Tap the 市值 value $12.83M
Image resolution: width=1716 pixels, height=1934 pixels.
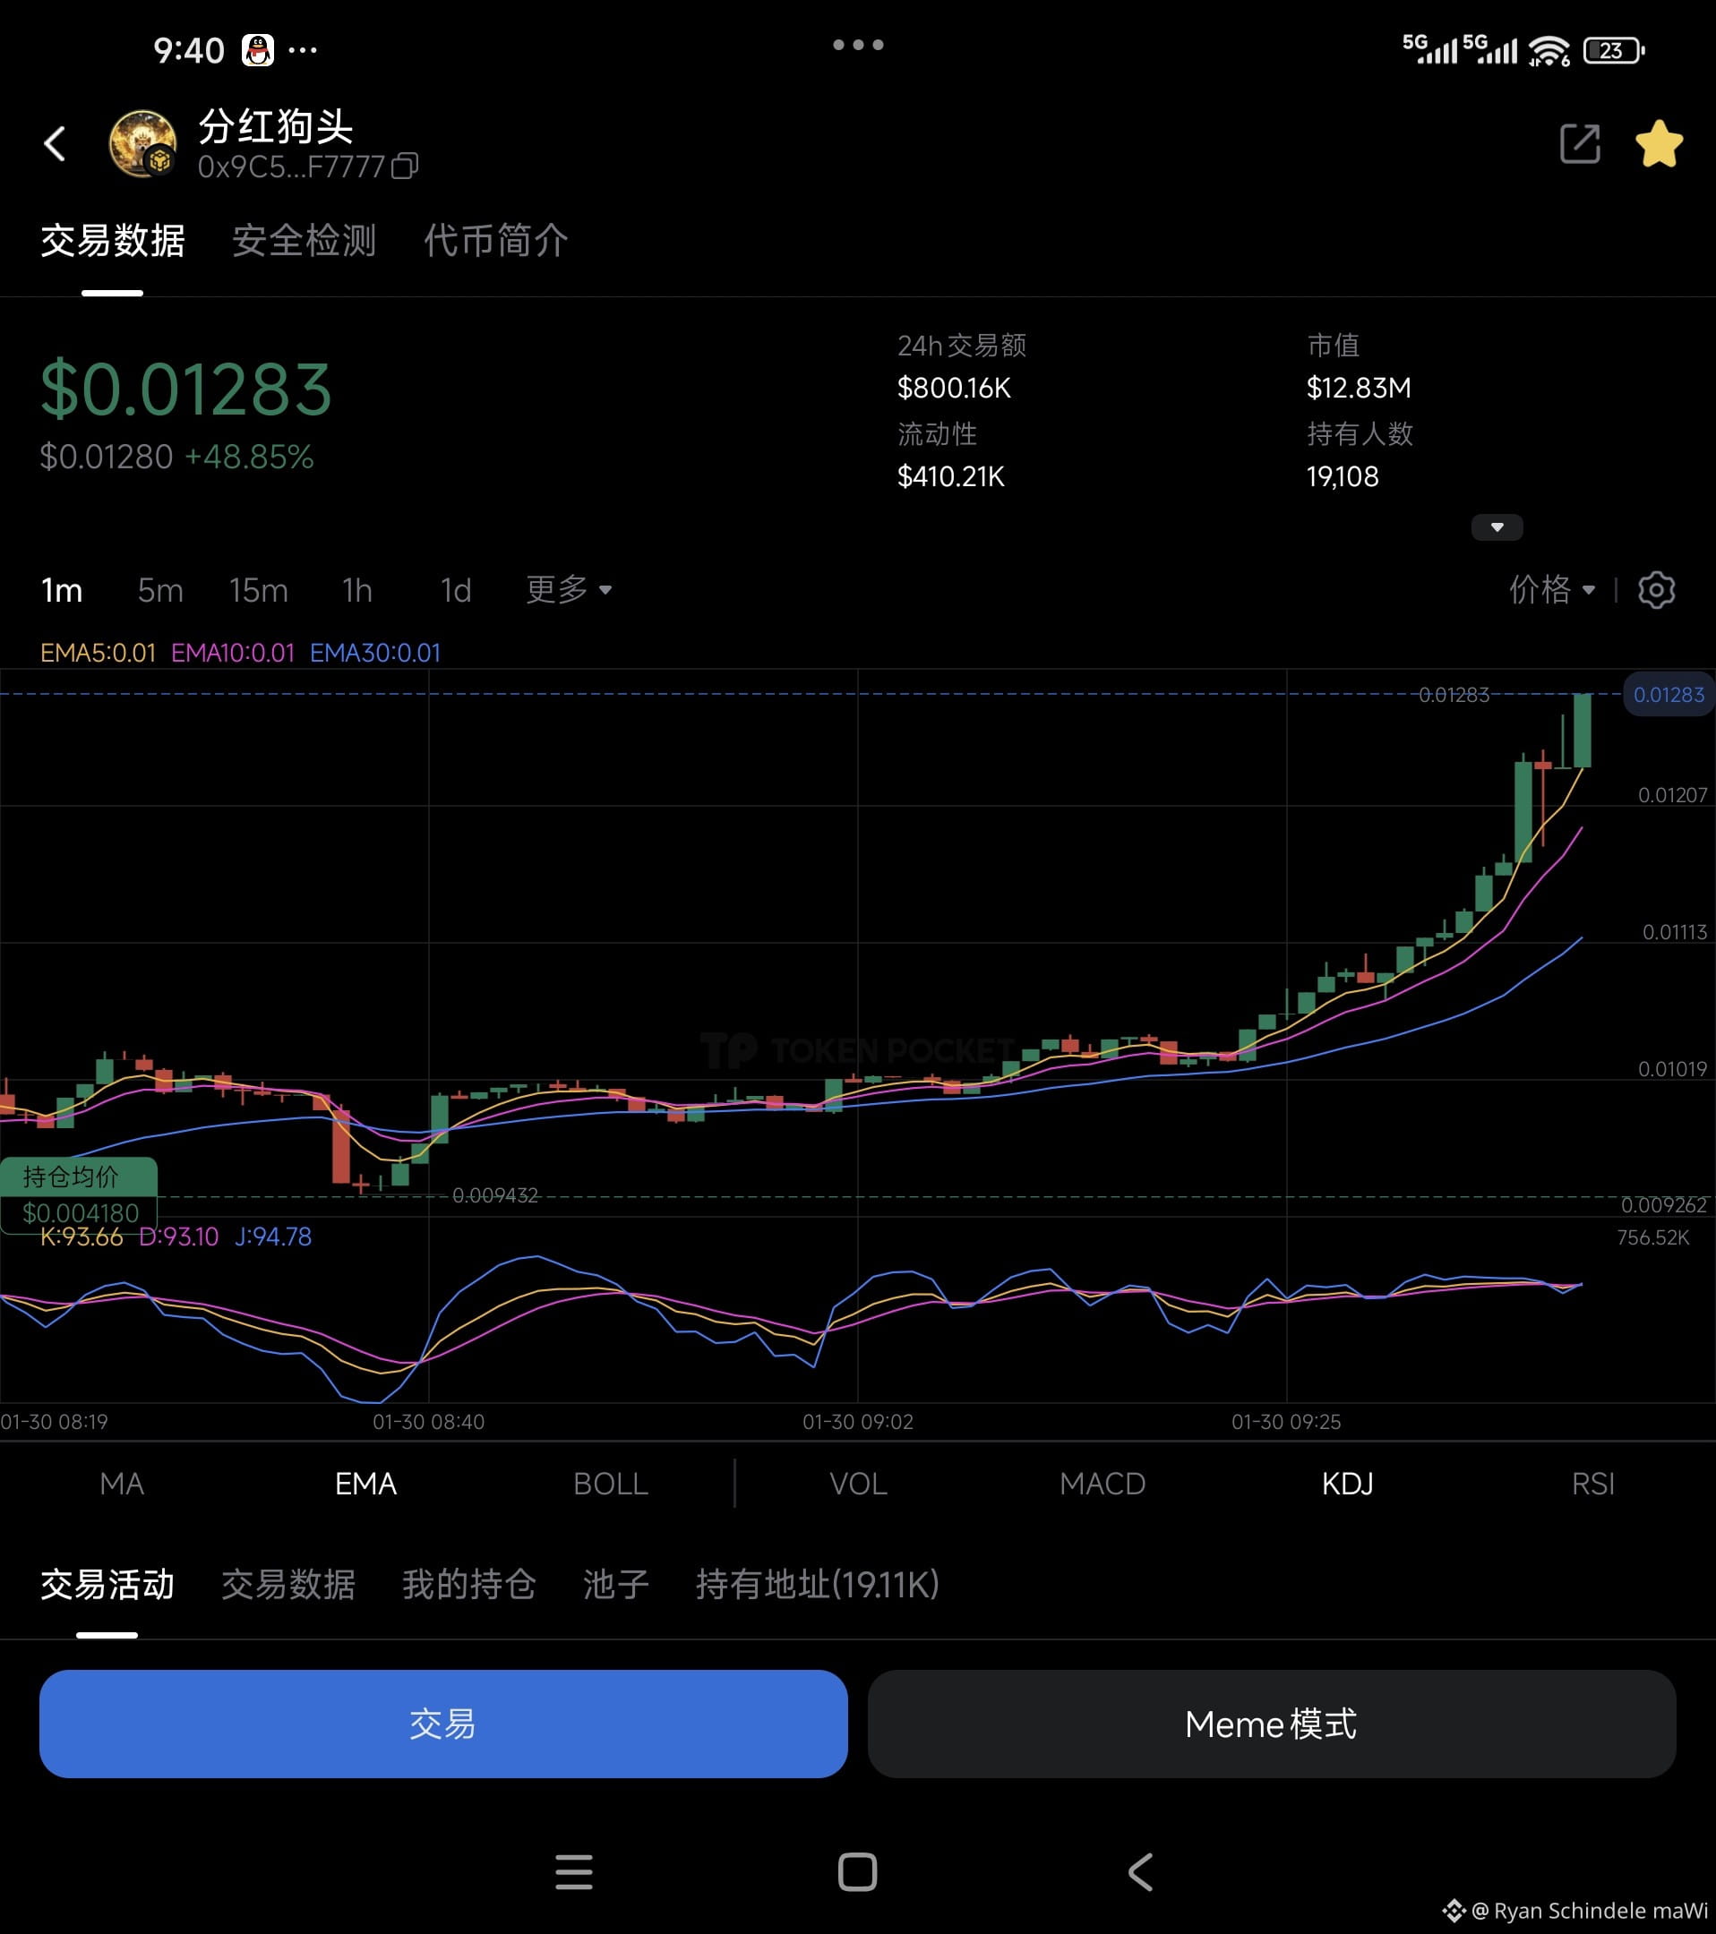tap(1359, 388)
